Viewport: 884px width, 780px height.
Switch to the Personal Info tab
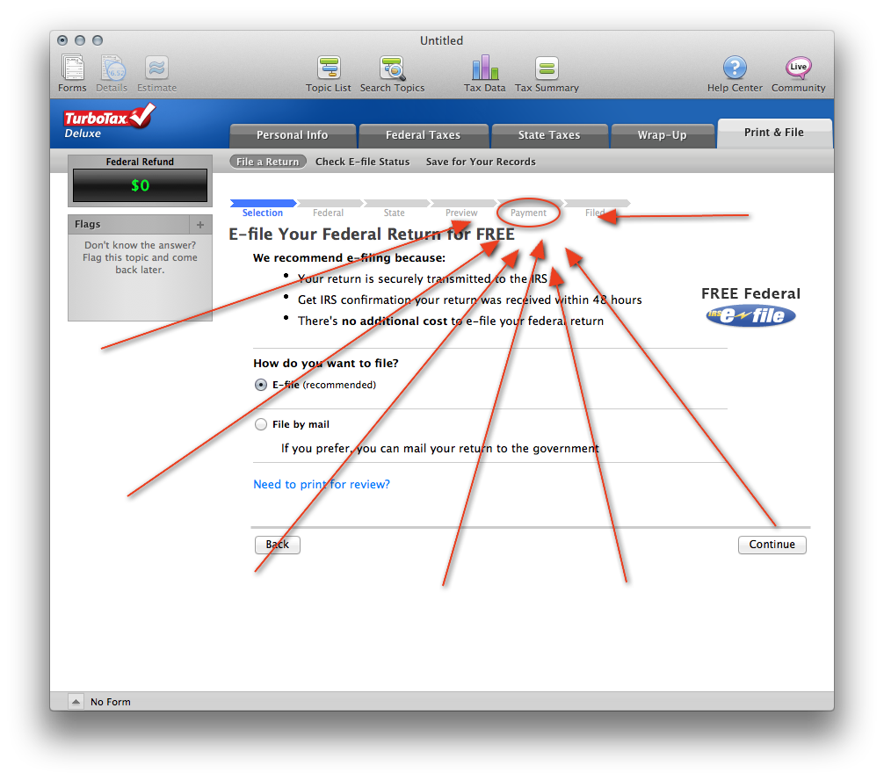[x=292, y=135]
